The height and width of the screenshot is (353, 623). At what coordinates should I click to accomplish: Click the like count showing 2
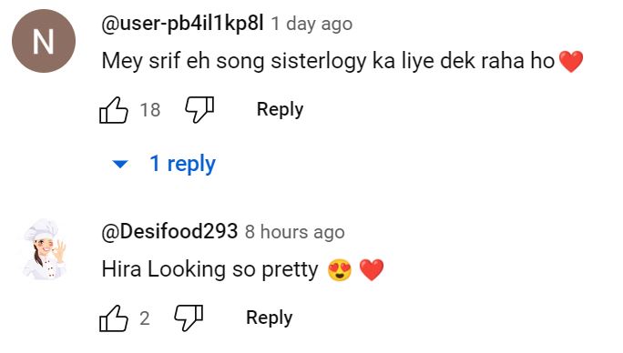pos(145,318)
